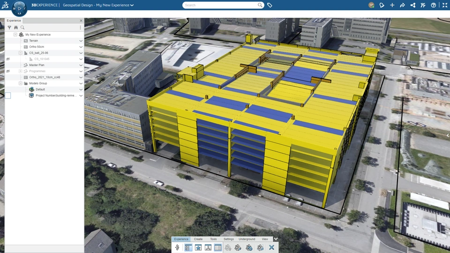Open the Ortho_2021_10cm_cc48 row chevron
The height and width of the screenshot is (253, 450).
pyautogui.click(x=81, y=77)
